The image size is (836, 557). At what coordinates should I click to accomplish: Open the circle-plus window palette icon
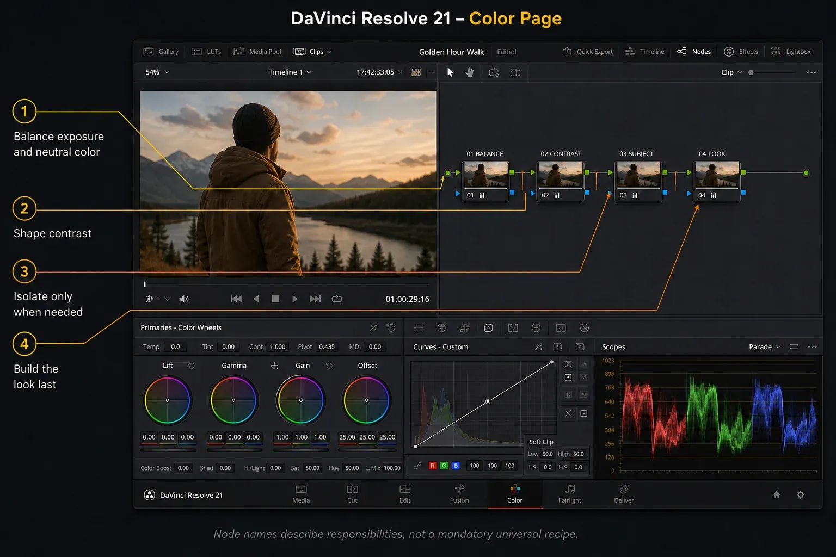(536, 328)
